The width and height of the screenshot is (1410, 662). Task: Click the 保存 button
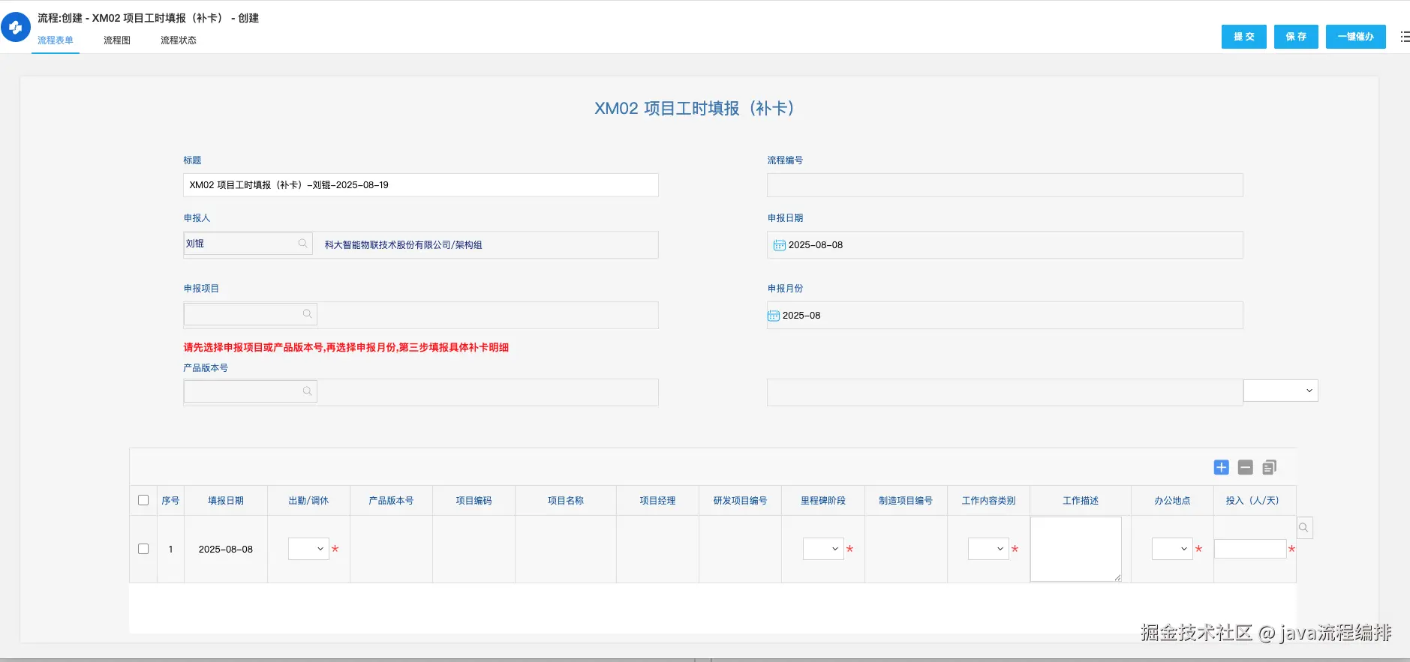(x=1296, y=37)
